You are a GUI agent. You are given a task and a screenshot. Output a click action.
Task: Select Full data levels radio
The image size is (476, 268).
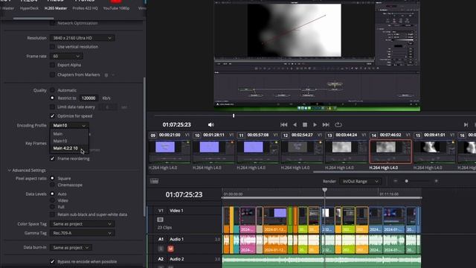pos(52,207)
